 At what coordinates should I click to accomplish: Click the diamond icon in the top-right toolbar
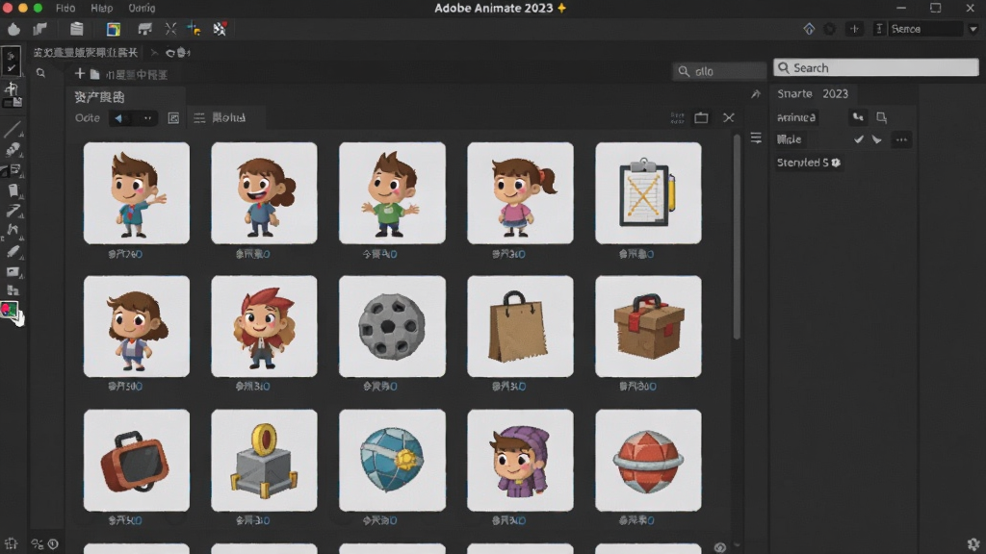809,29
